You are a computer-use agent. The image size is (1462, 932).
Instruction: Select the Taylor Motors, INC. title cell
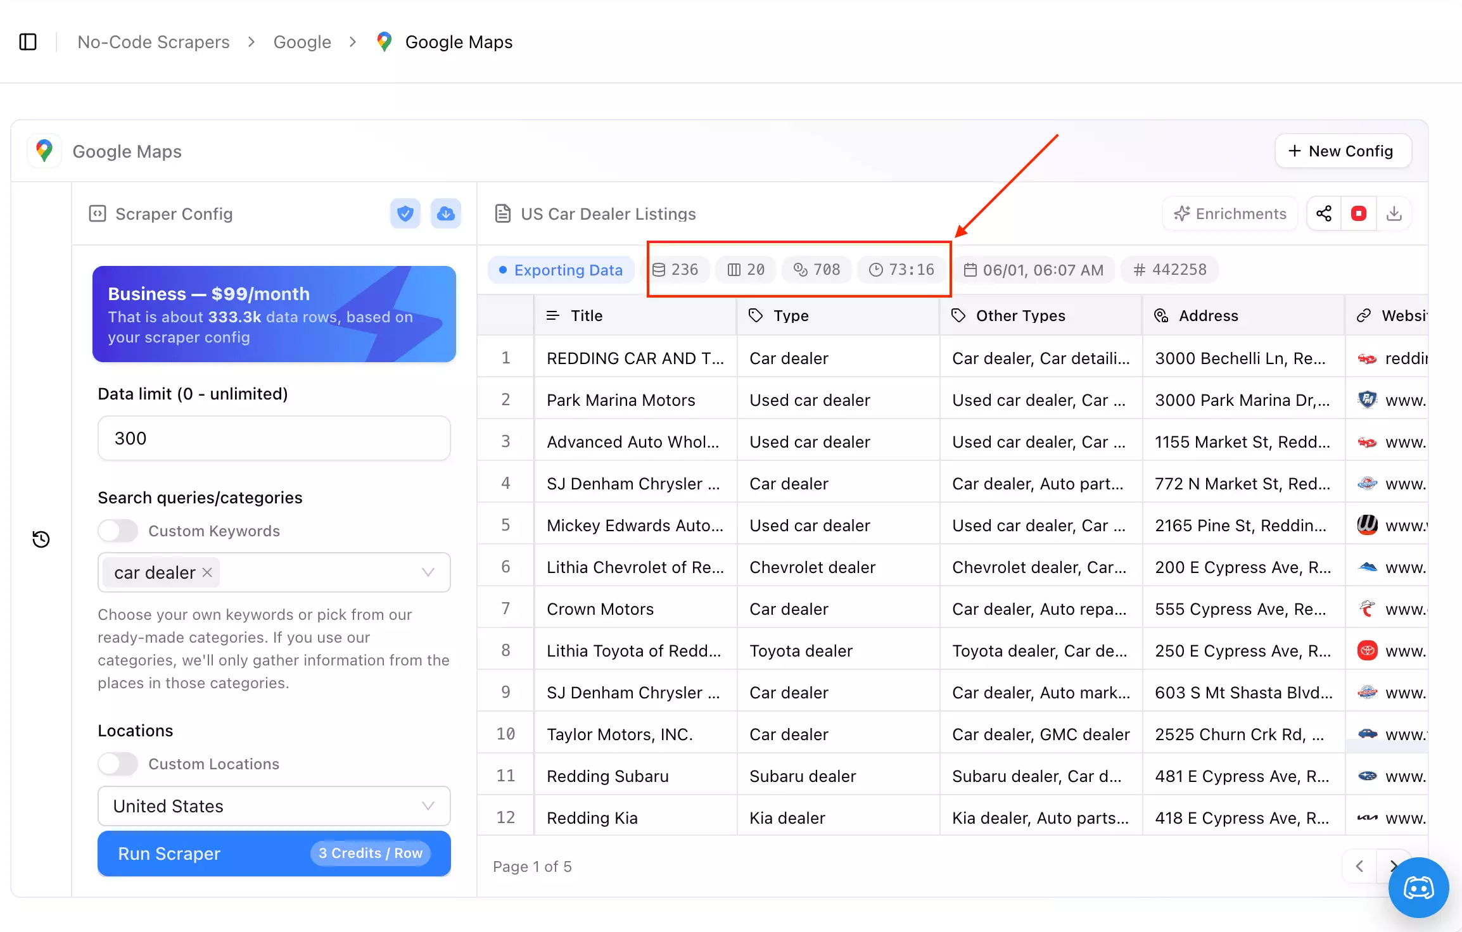[635, 734]
